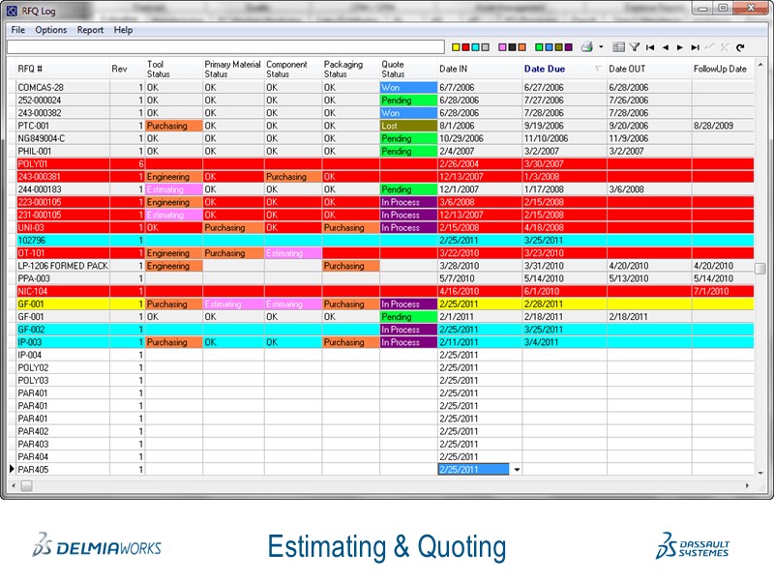
Task: Jump to first record with navigation arrow
Action: point(651,46)
